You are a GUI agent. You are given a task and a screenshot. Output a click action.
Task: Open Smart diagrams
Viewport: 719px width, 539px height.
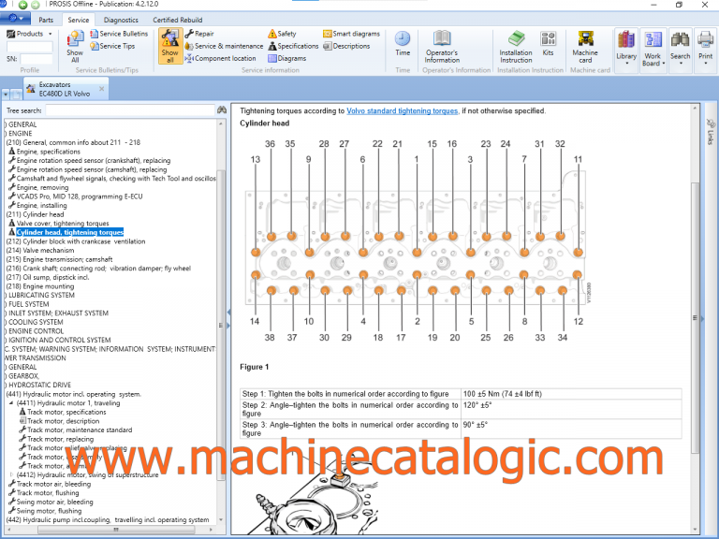coord(352,34)
